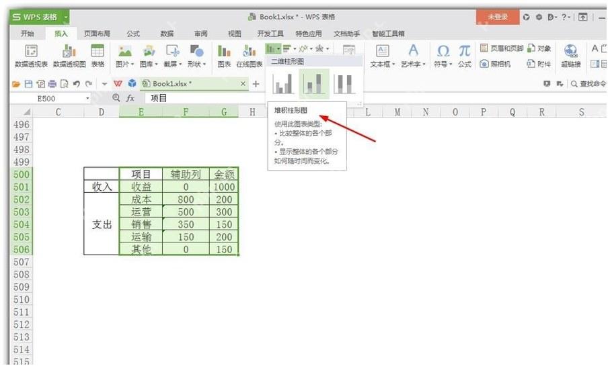Open the 形状 shapes button

coord(196,56)
